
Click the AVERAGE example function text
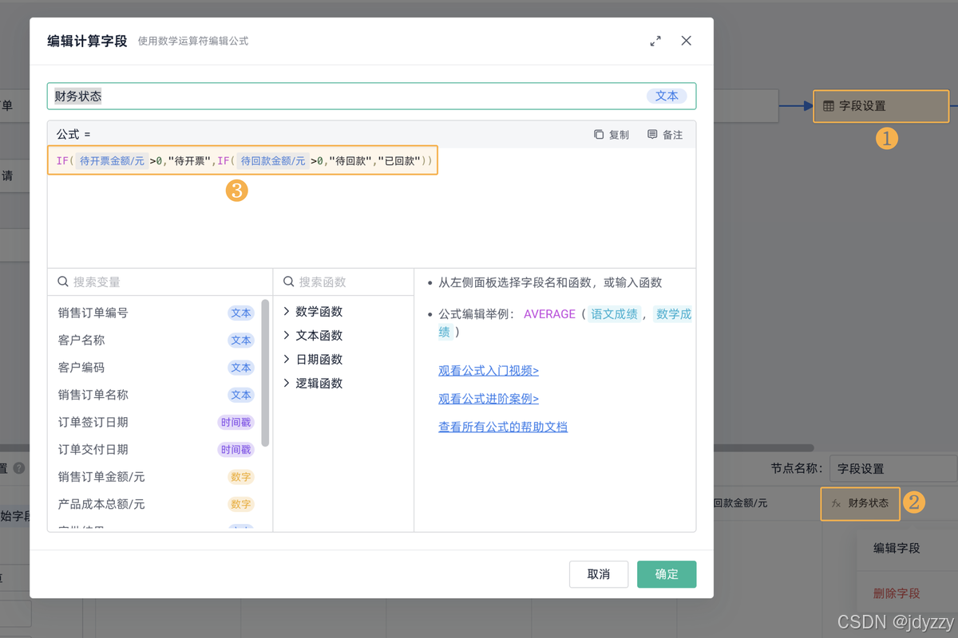549,314
